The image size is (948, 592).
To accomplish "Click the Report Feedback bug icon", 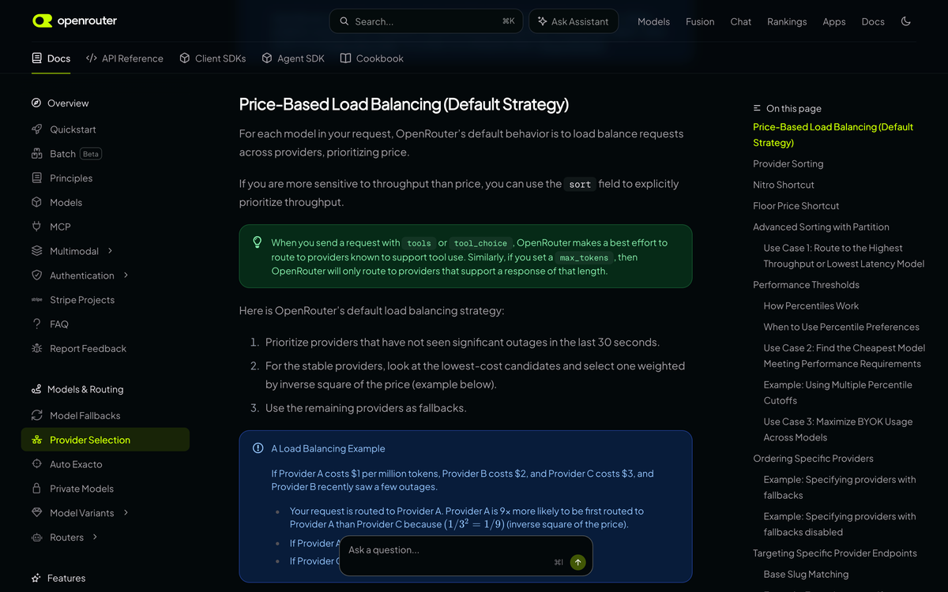I will click(36, 349).
